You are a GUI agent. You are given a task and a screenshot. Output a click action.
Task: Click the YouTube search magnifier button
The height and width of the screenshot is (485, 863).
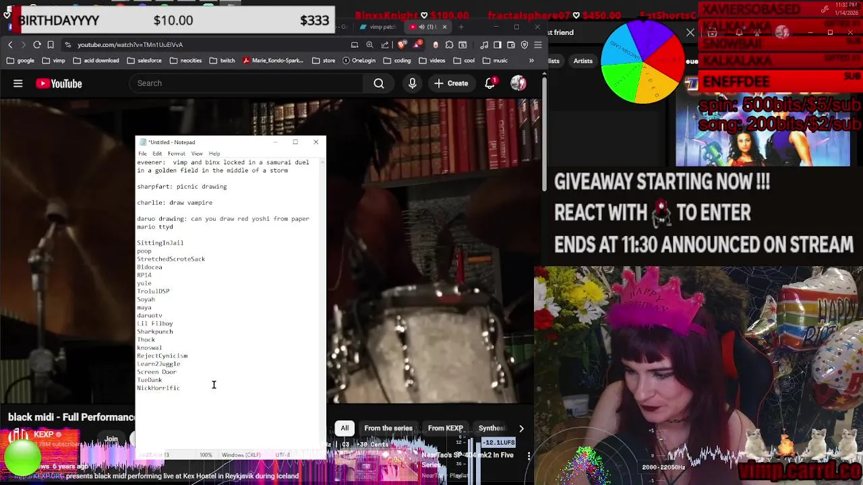379,84
